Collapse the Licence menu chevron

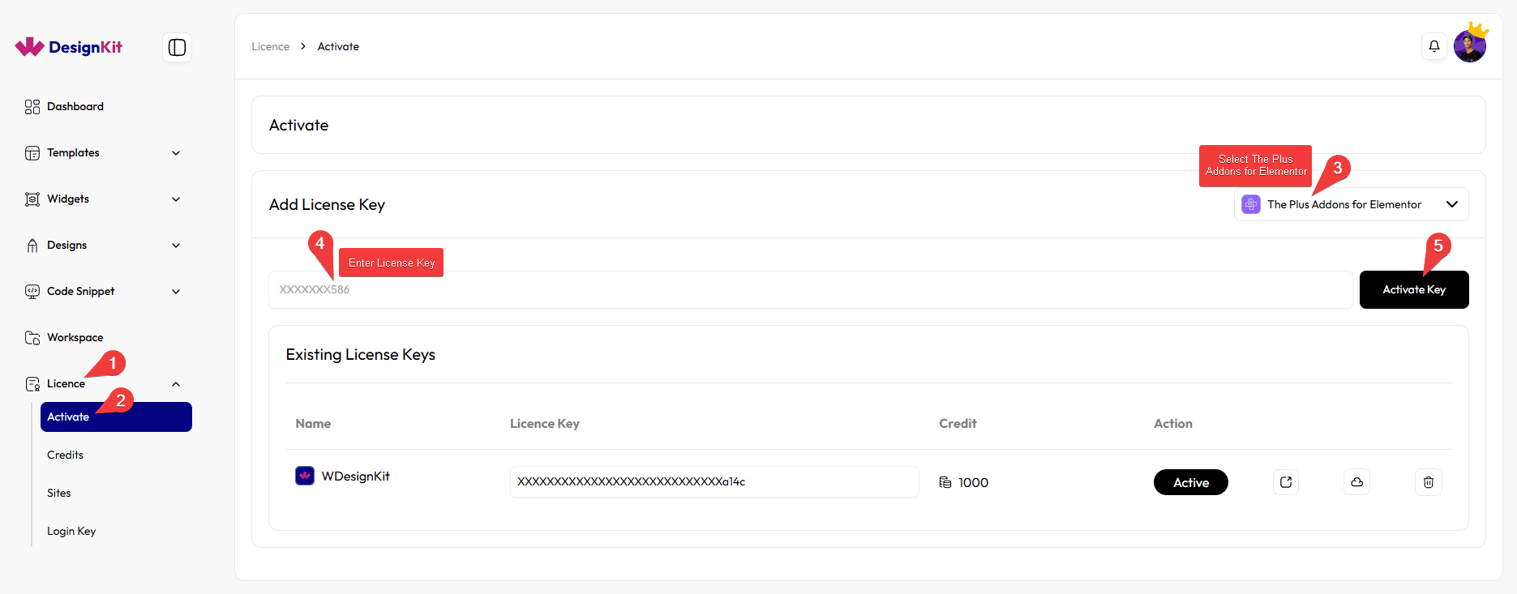[176, 384]
